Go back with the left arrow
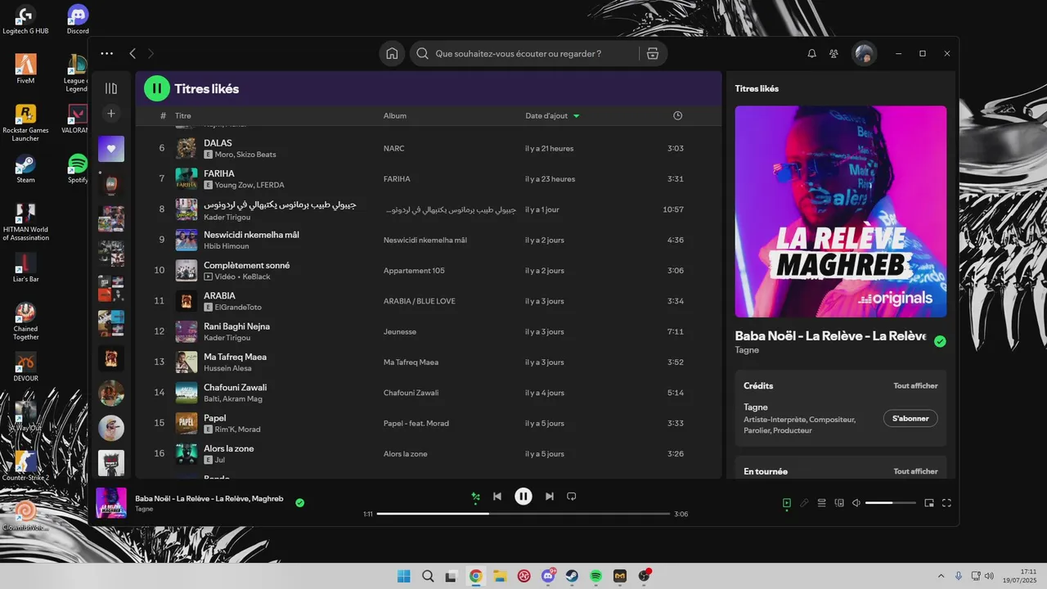The width and height of the screenshot is (1047, 589). (133, 54)
